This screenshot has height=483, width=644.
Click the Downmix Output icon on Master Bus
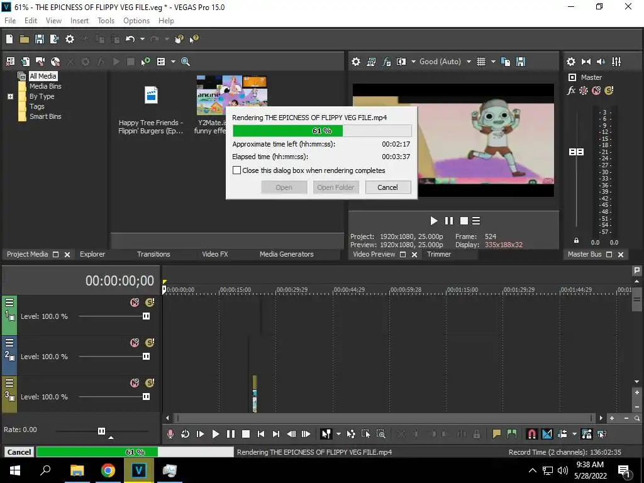[586, 62]
